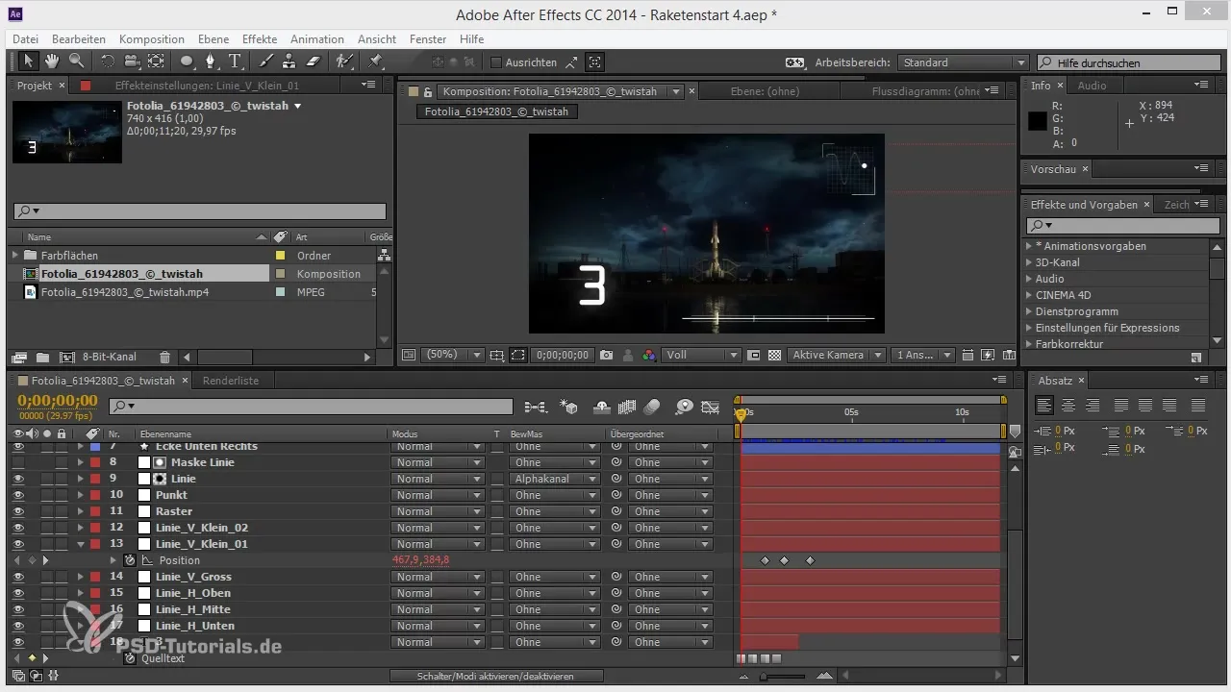1231x692 pixels.
Task: Select the Ellipse shape tool
Action: (x=188, y=62)
